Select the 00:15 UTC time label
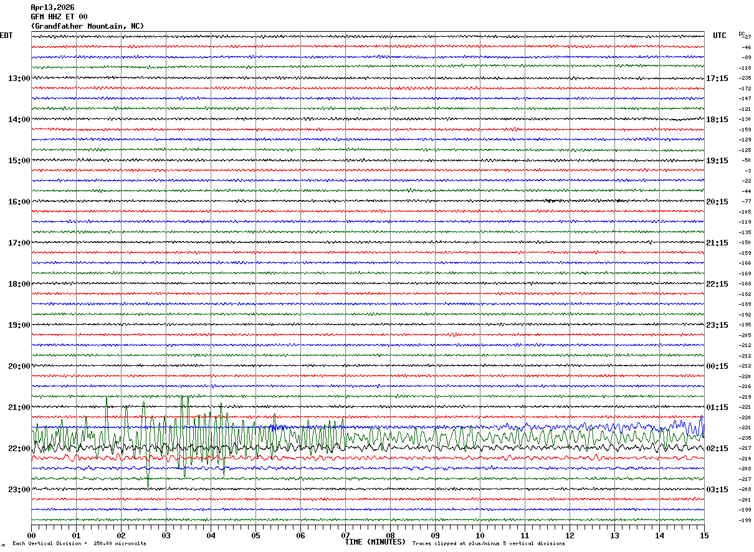This screenshot has height=552, width=754. (717, 366)
